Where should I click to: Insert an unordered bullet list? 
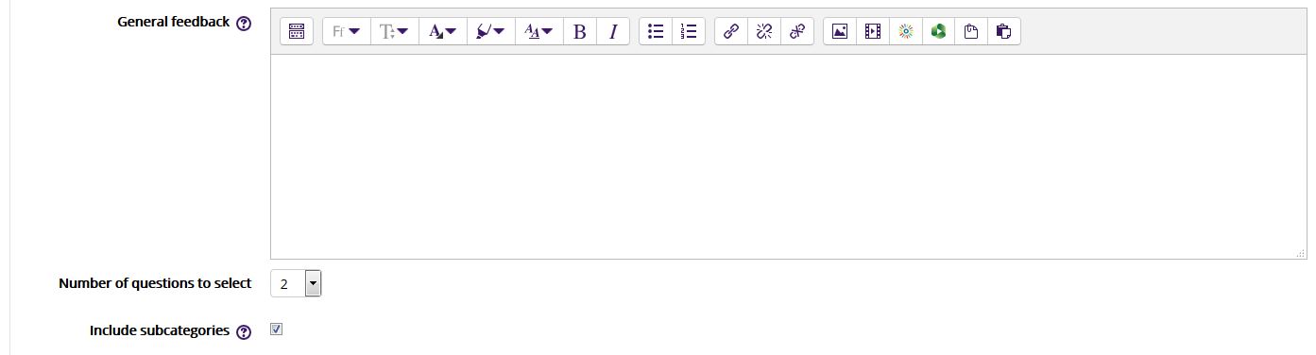pyautogui.click(x=656, y=31)
